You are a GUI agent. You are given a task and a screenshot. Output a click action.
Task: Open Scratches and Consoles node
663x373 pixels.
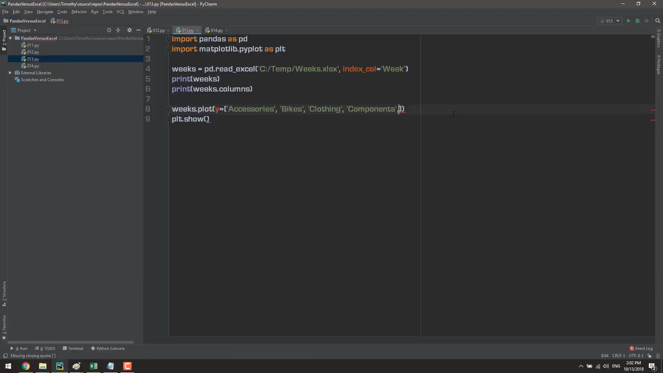click(x=42, y=79)
